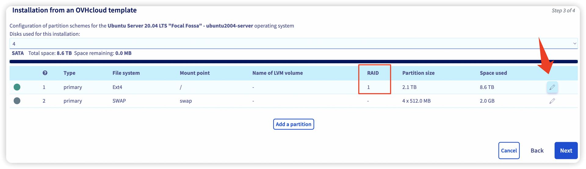586x169 pixels.
Task: Click the primary type in row 1
Action: click(x=73, y=87)
